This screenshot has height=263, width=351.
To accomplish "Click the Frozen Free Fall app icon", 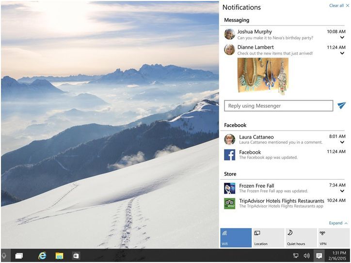I will [229, 188].
